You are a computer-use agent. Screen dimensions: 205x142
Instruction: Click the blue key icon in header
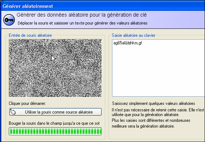(9, 20)
